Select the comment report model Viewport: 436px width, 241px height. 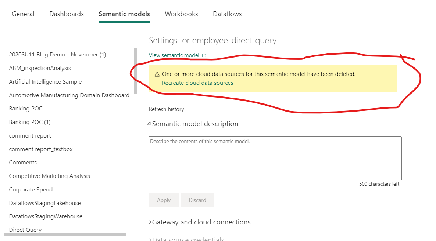pyautogui.click(x=30, y=136)
